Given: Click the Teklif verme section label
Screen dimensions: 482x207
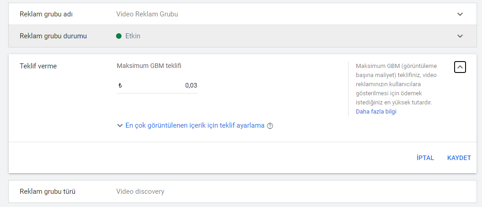Looking at the screenshot, I should pyautogui.click(x=38, y=66).
